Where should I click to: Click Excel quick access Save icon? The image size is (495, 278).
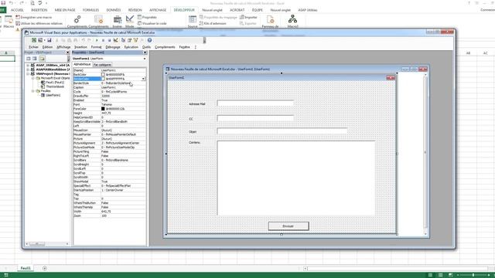3,3
